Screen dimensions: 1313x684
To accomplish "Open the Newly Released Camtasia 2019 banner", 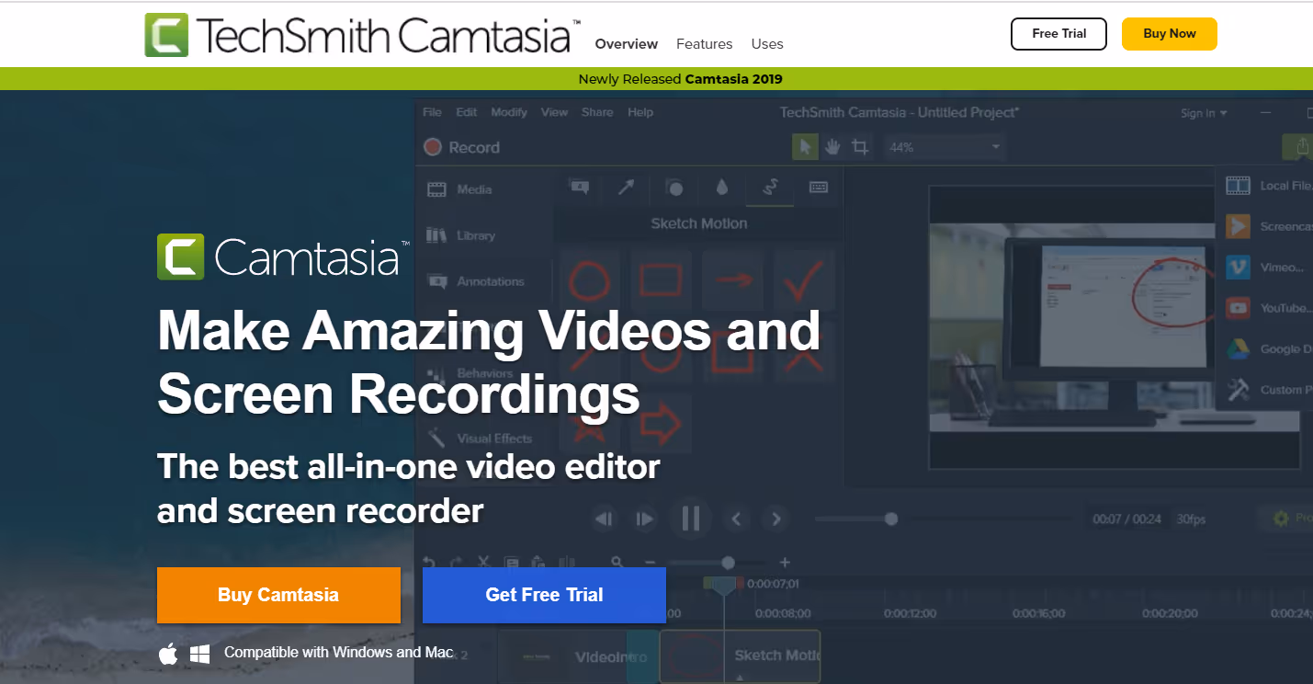I will (x=681, y=79).
